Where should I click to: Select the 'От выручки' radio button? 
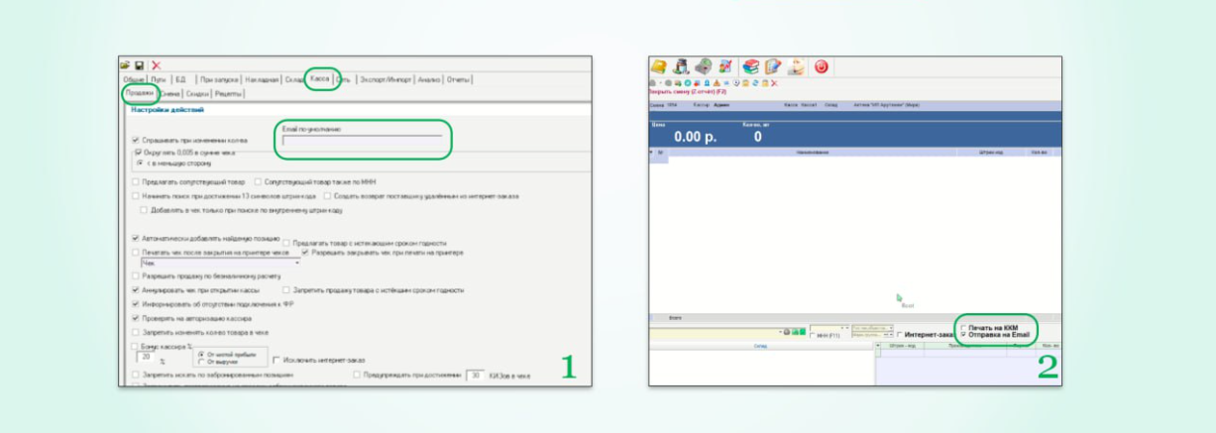tap(201, 361)
